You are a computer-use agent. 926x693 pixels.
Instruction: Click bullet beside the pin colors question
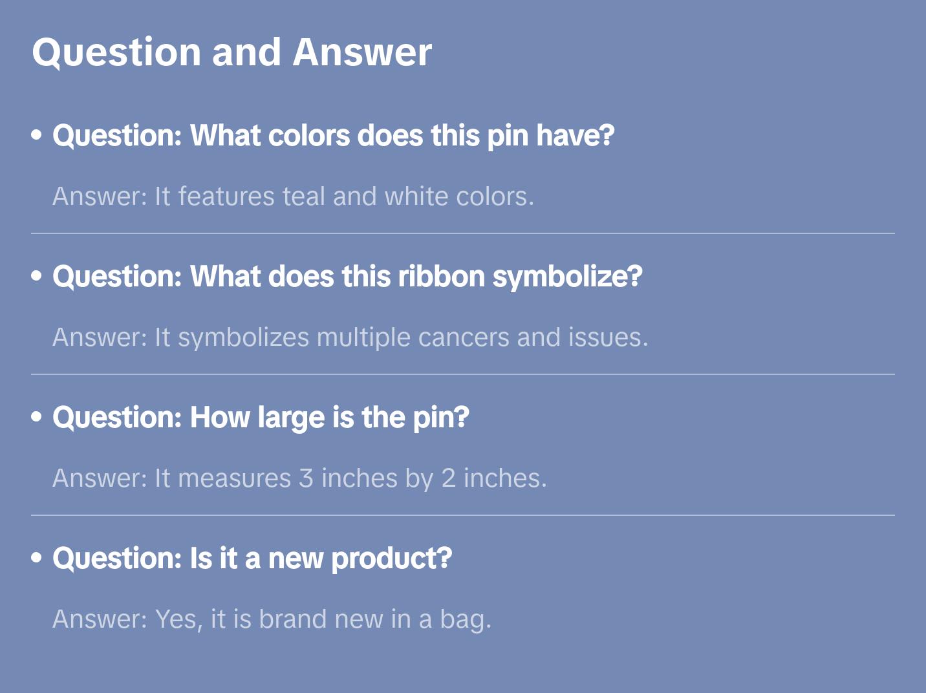(37, 135)
